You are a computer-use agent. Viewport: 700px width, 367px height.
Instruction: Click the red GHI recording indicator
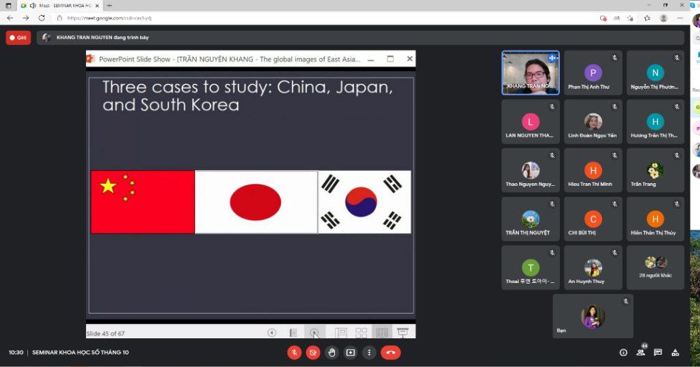click(x=18, y=38)
